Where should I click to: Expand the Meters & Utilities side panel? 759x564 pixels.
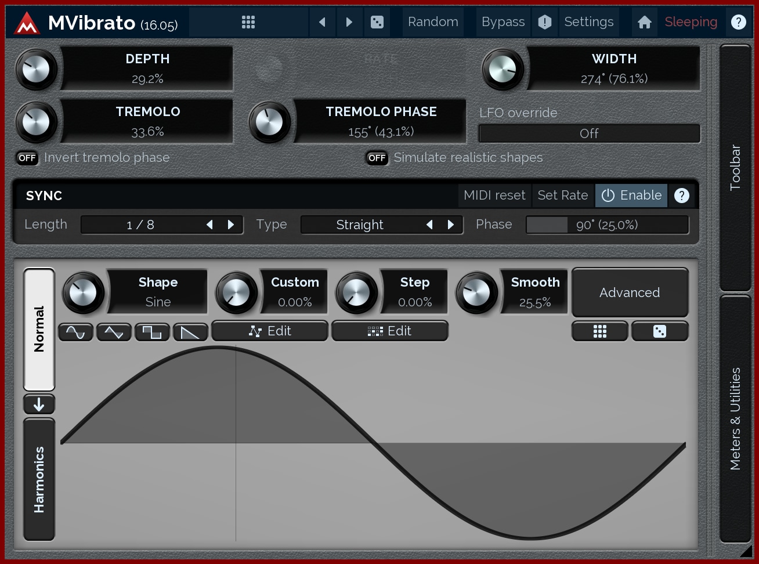(735, 418)
